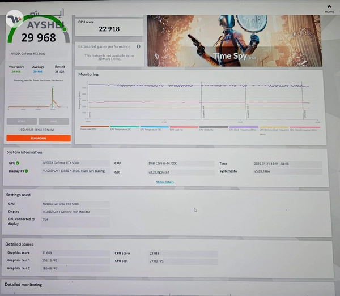Select the GPU connected to display true field
Viewport: 340px width, 296px height.
tap(75, 222)
